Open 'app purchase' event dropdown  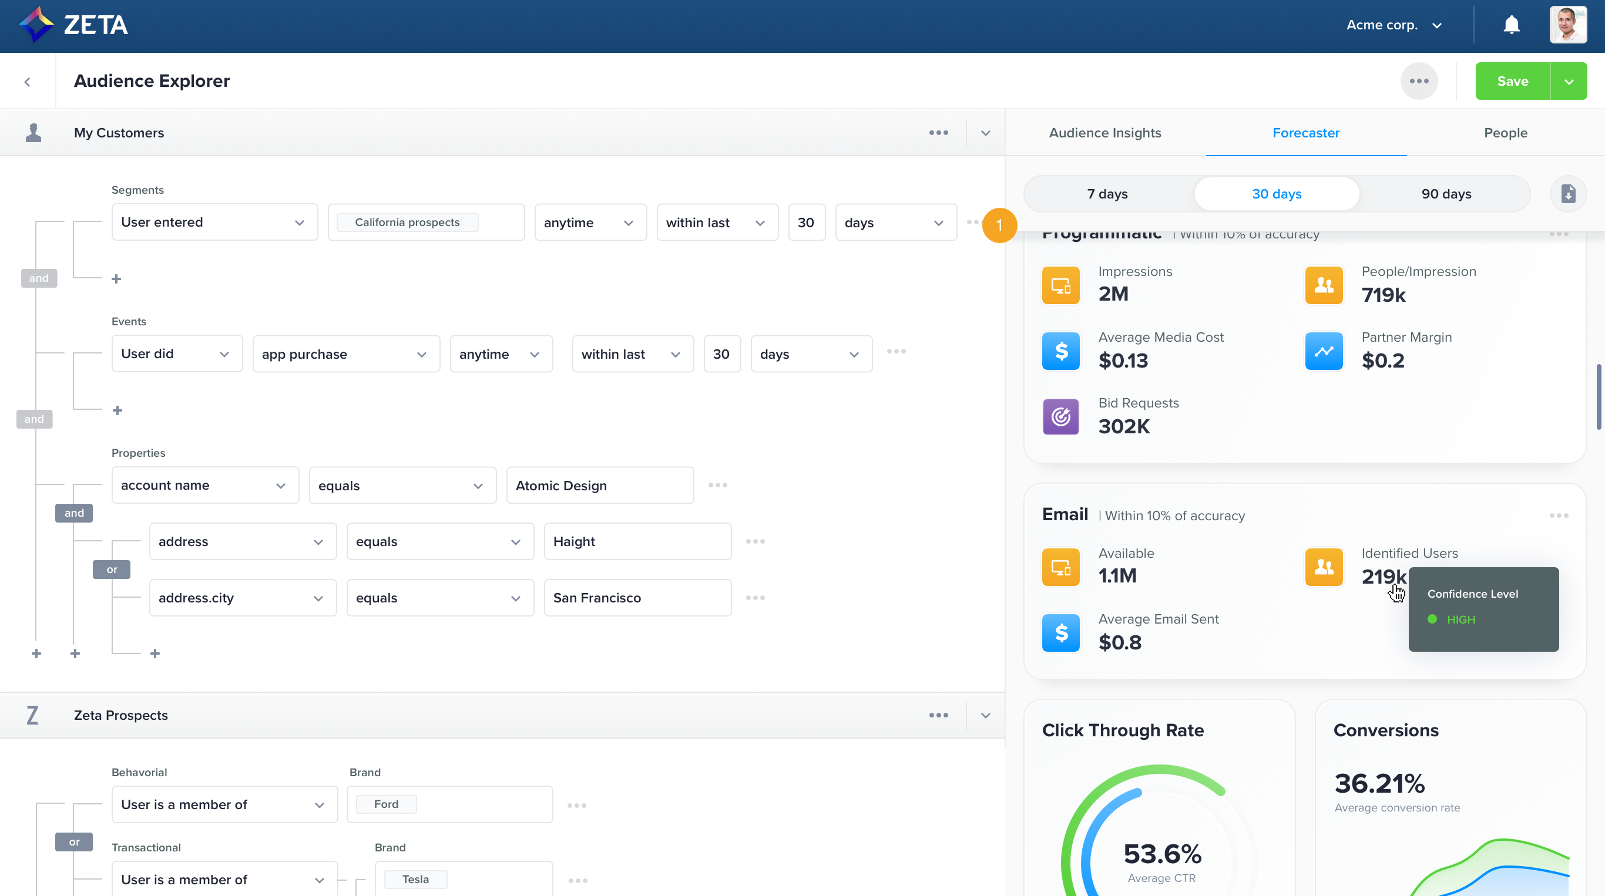pos(346,353)
